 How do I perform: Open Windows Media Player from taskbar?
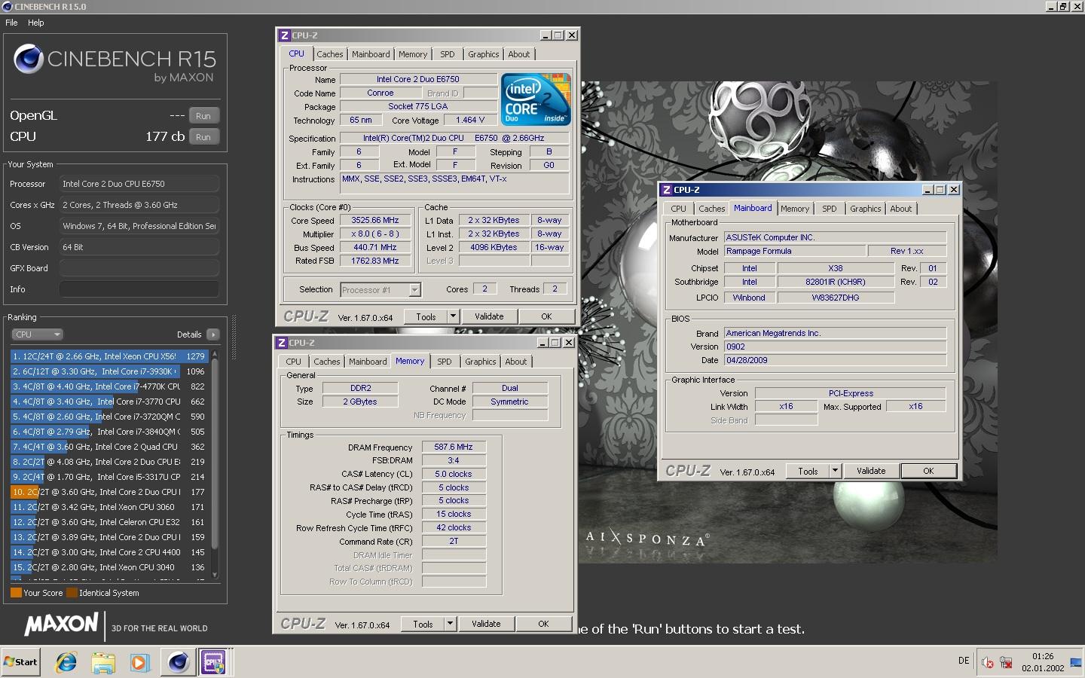[x=139, y=662]
